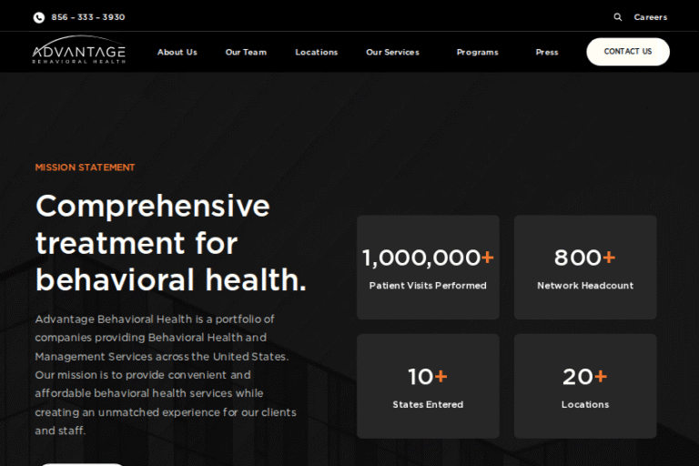This screenshot has height=466, width=699.
Task: Expand the Programs menu
Action: pos(477,53)
